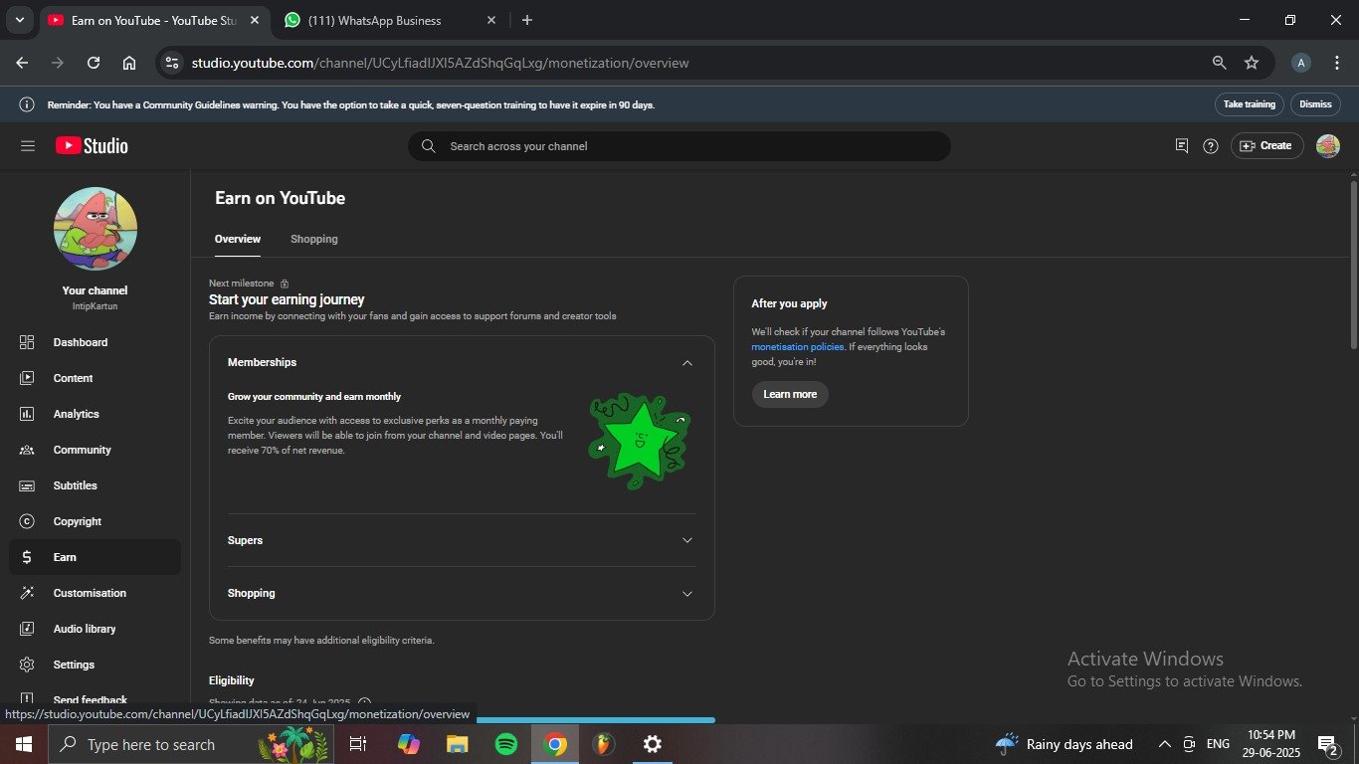Click the Create button
This screenshot has width=1359, height=764.
point(1266,146)
